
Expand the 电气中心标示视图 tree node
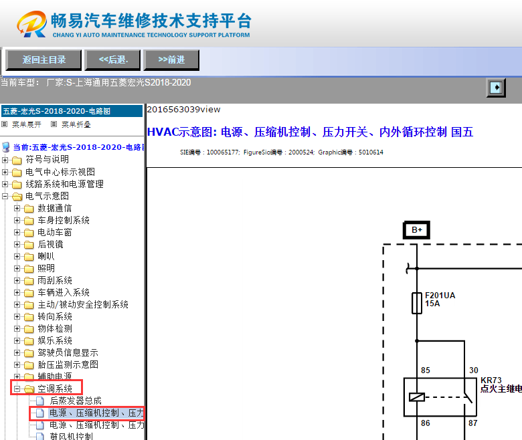click(x=5, y=173)
